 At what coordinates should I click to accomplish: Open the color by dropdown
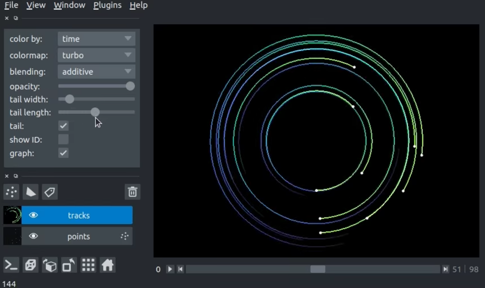pos(96,39)
